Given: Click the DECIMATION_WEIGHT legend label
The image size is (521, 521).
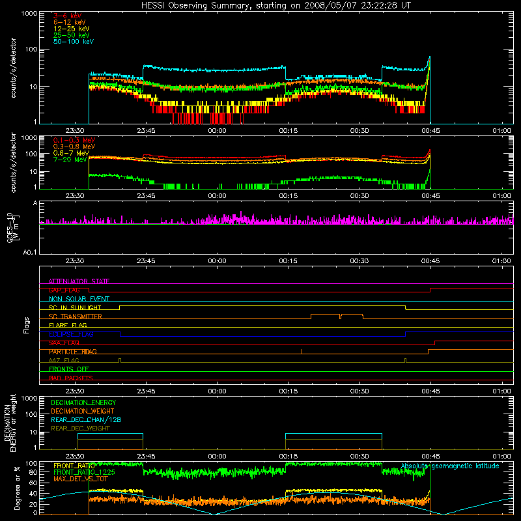Looking at the screenshot, I should coord(83,411).
